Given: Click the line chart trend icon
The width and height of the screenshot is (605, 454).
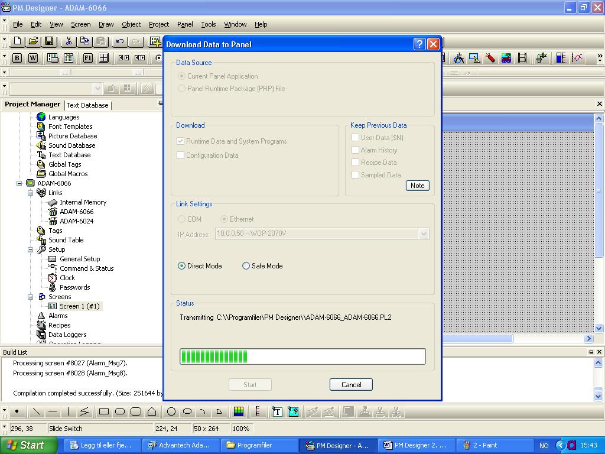Looking at the screenshot, I should 577,58.
